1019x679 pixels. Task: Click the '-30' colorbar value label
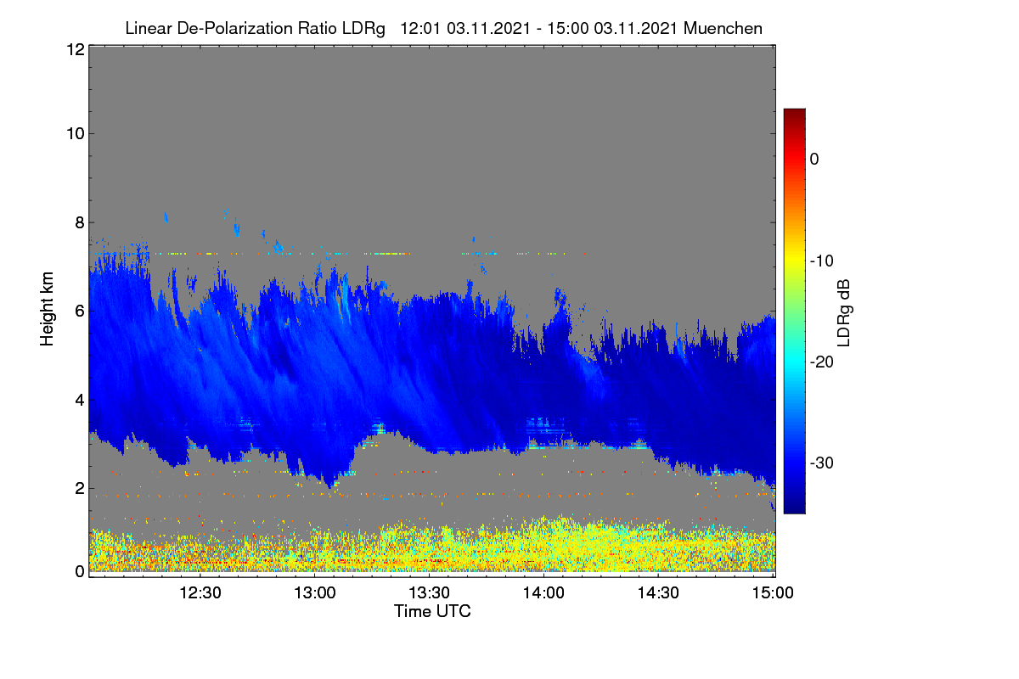tap(821, 463)
